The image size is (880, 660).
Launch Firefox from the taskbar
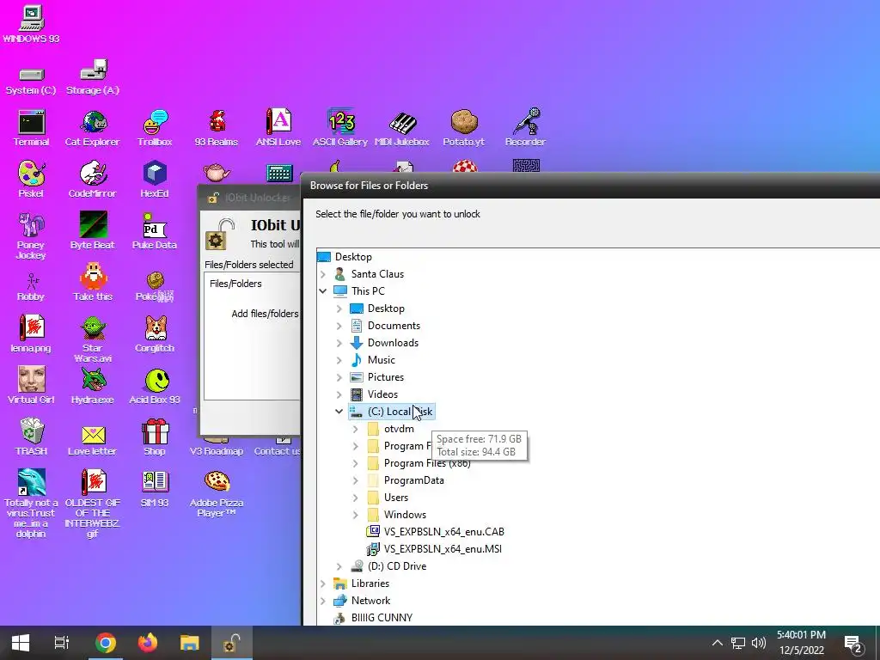pyautogui.click(x=148, y=643)
